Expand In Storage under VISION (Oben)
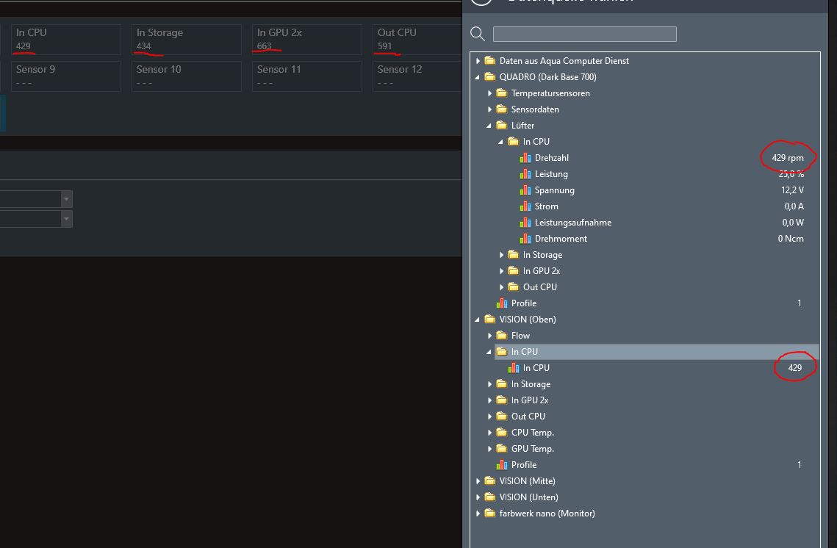The height and width of the screenshot is (548, 837). [x=489, y=384]
